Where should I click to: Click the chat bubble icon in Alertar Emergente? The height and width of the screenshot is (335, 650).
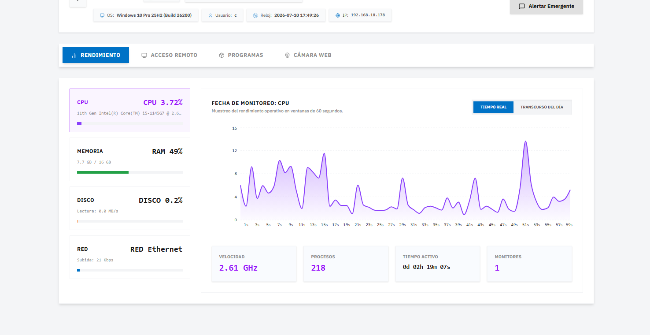pos(522,7)
